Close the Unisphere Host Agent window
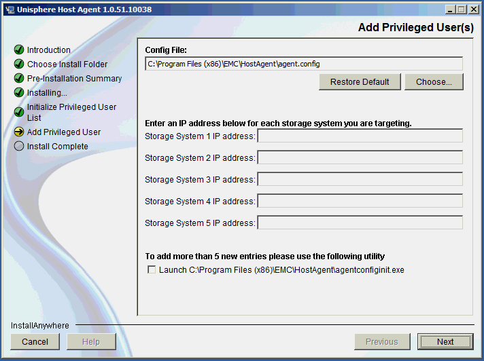484x361 pixels. (474, 9)
